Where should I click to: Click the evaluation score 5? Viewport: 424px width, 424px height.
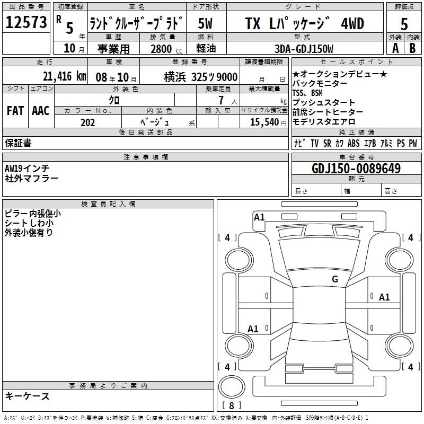[x=404, y=24]
